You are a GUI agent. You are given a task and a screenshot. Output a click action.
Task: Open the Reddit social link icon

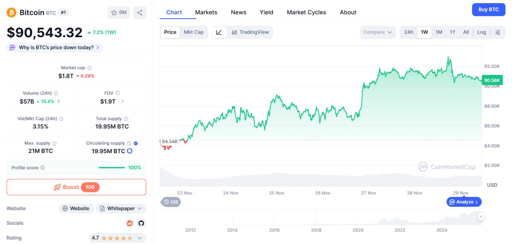(130, 223)
